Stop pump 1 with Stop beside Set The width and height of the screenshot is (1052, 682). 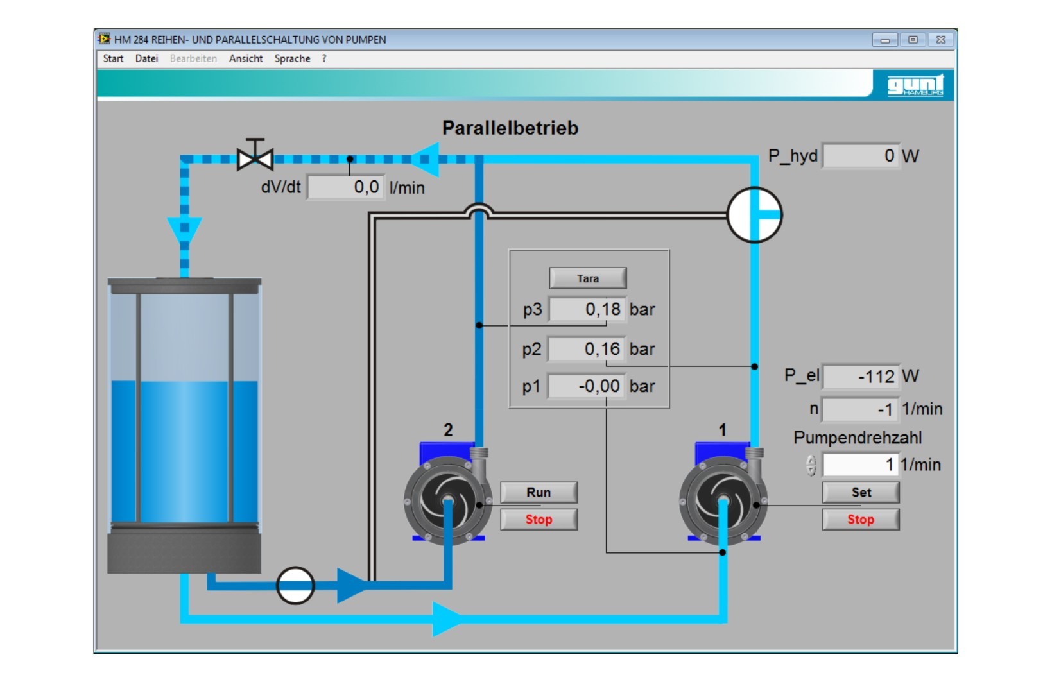click(861, 519)
